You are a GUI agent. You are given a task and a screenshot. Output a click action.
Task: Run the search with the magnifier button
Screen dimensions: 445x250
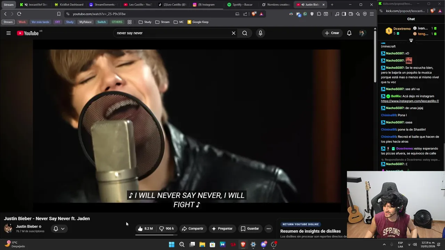tap(245, 33)
